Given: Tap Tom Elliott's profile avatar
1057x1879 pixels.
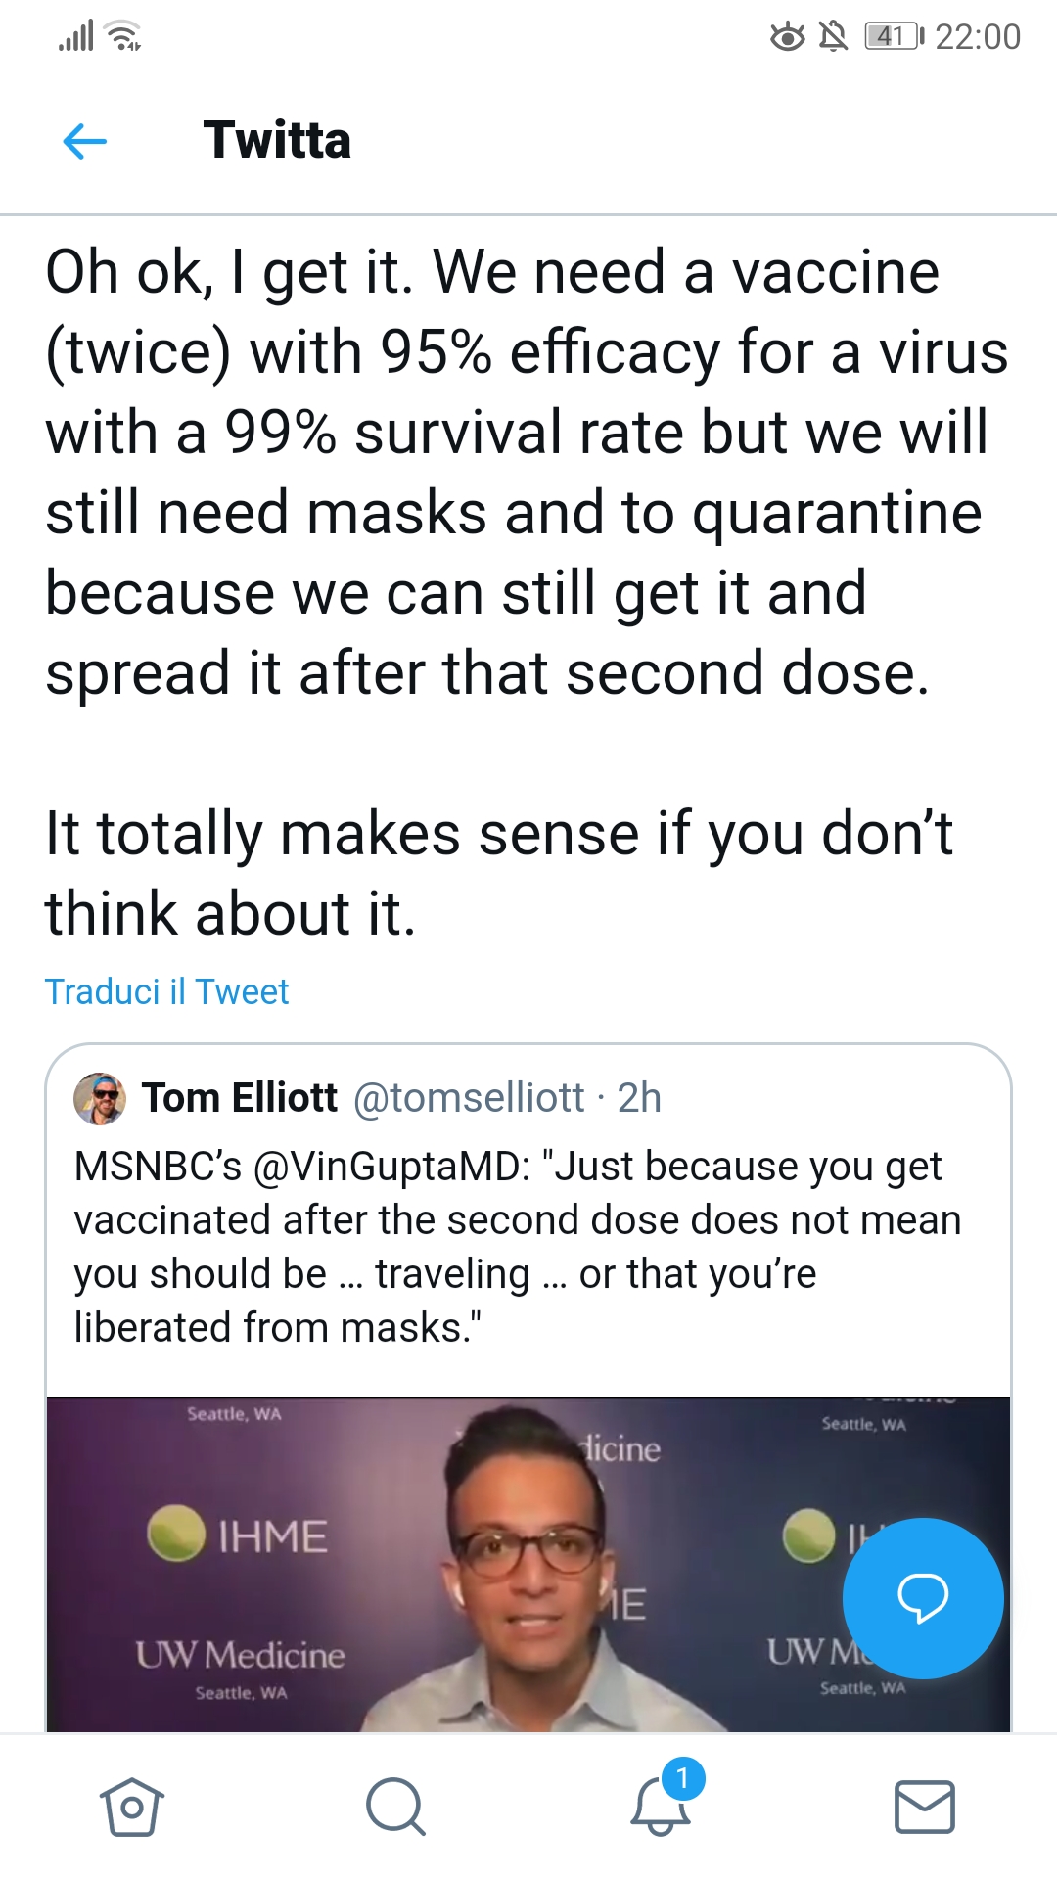Looking at the screenshot, I should point(100,1098).
